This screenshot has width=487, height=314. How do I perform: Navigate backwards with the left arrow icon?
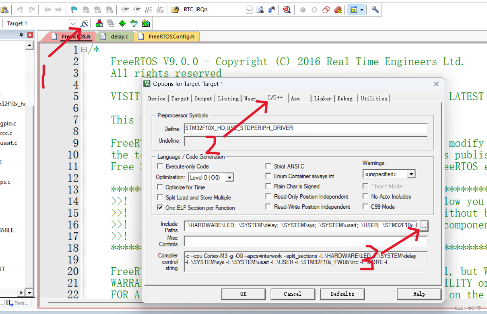(47, 9)
